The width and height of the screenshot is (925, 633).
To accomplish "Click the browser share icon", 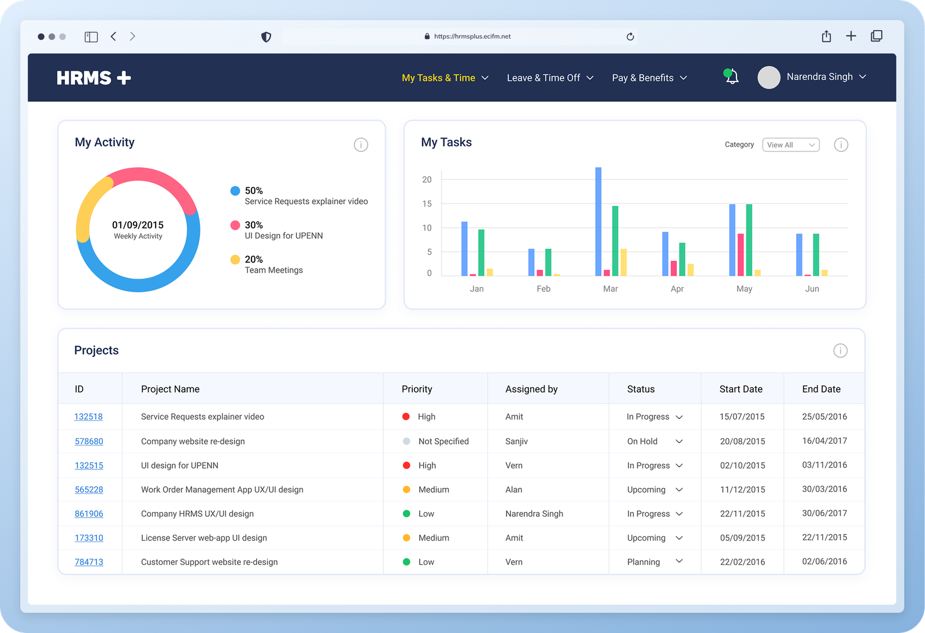I will pyautogui.click(x=826, y=36).
